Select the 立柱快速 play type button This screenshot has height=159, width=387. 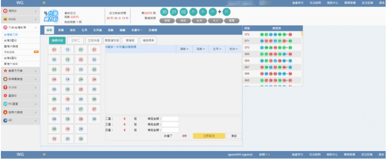pyautogui.click(x=93, y=41)
